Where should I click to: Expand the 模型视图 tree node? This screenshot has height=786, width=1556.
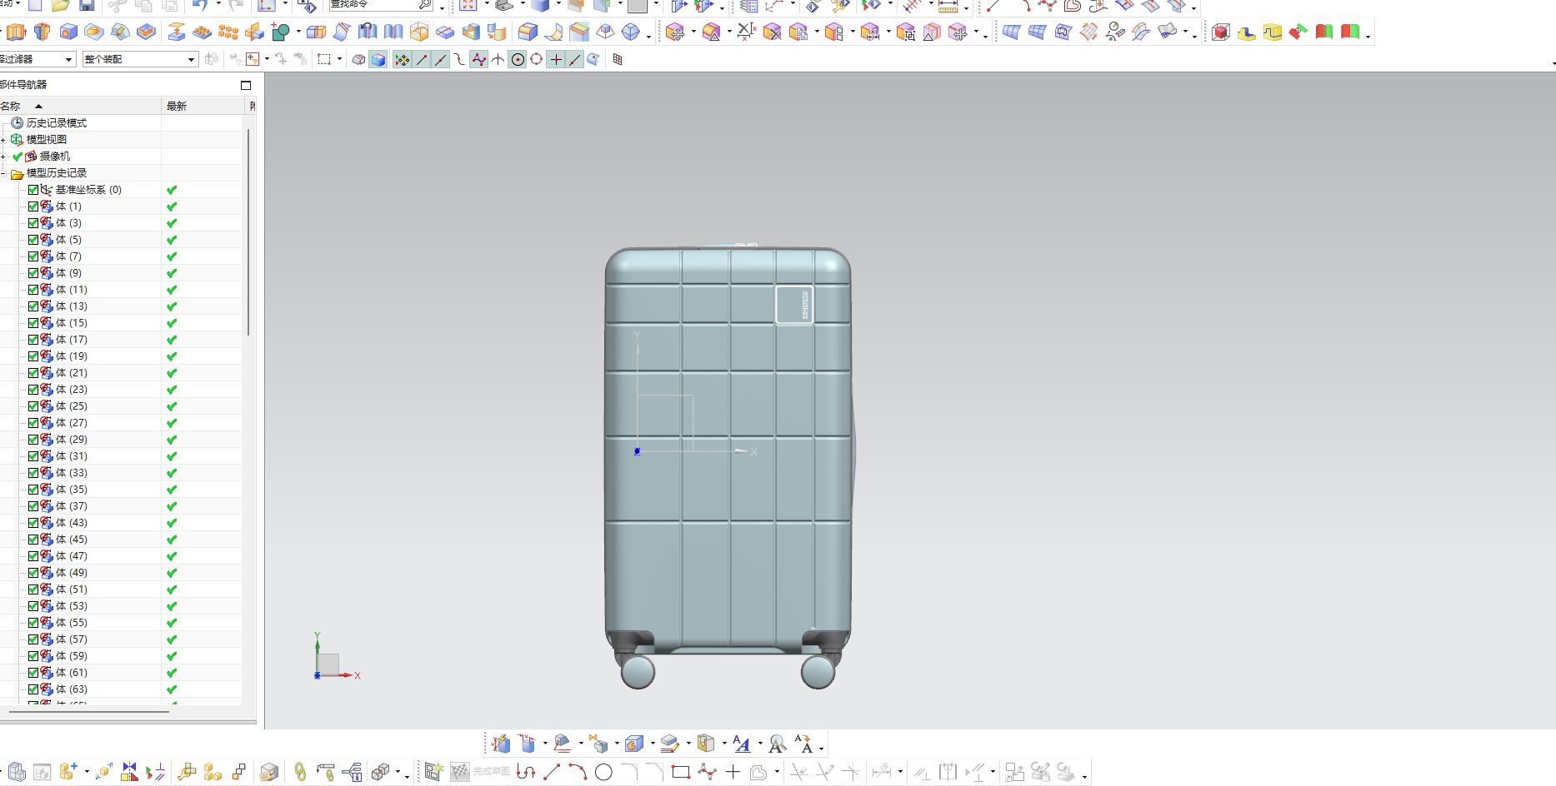[3, 140]
